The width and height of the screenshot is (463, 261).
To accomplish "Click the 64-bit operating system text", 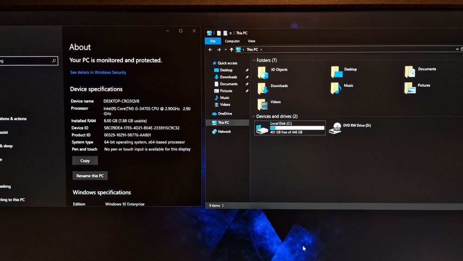I will pos(144,142).
